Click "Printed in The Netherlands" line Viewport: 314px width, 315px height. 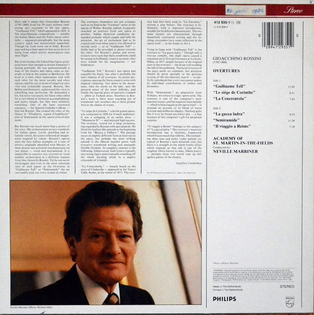(x=228, y=290)
